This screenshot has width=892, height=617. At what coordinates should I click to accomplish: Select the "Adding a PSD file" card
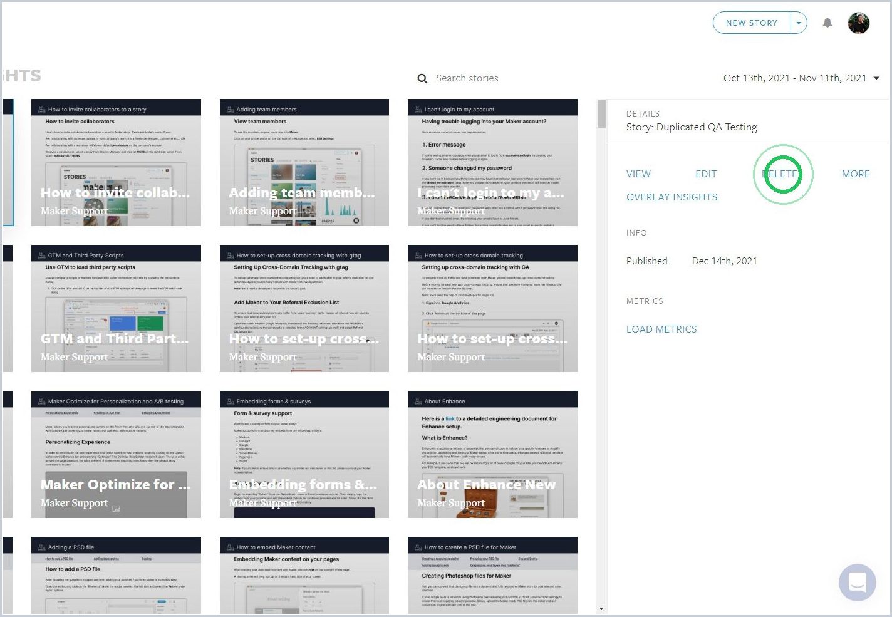(116, 576)
